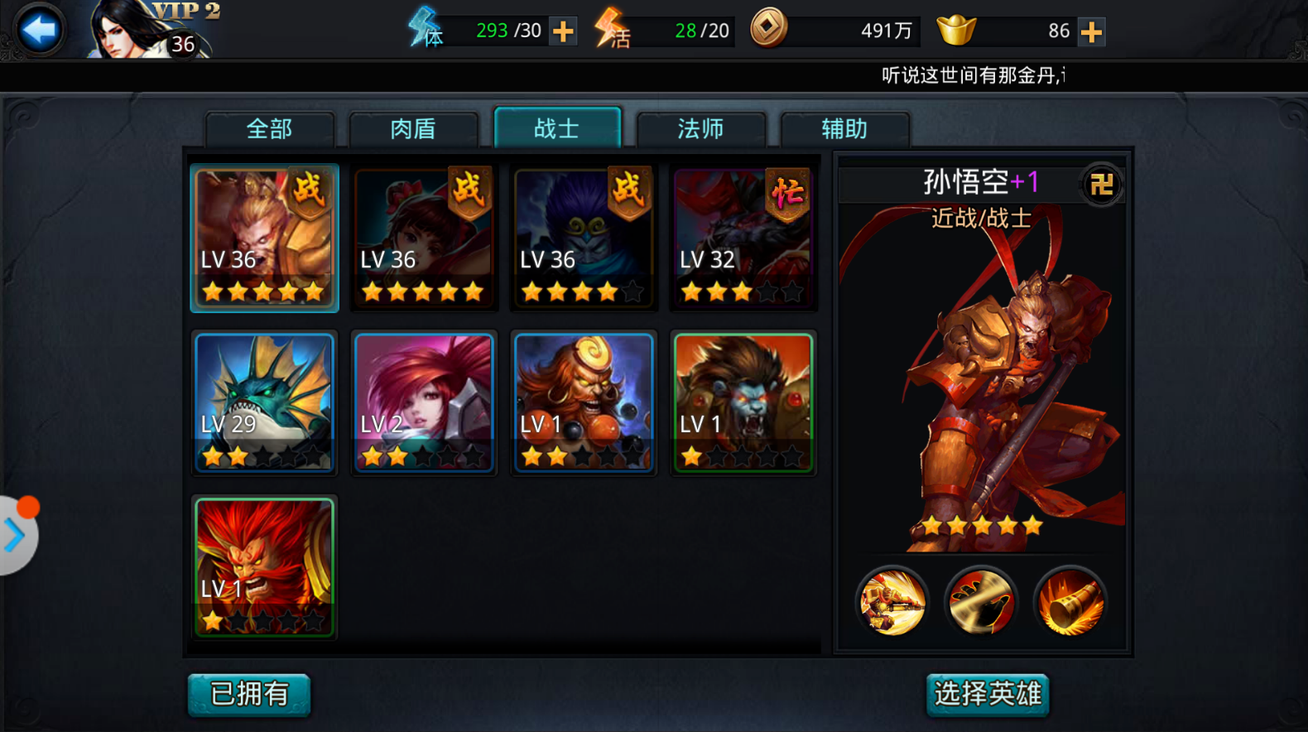
Task: Switch to the 肉盾 tab
Action: pos(413,129)
